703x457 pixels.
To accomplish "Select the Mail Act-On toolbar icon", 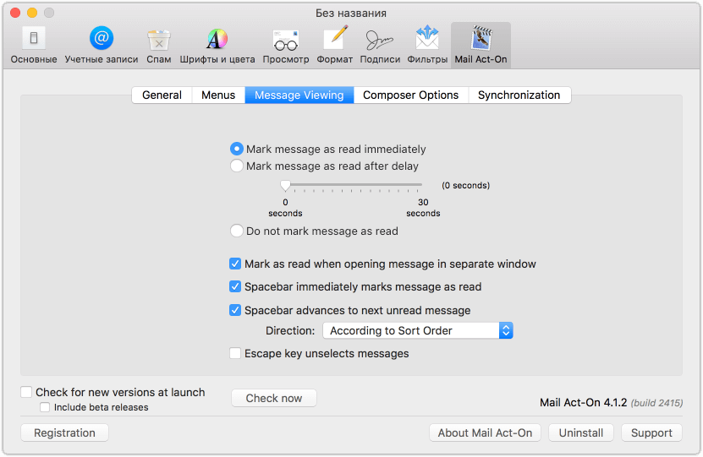I will point(481,46).
